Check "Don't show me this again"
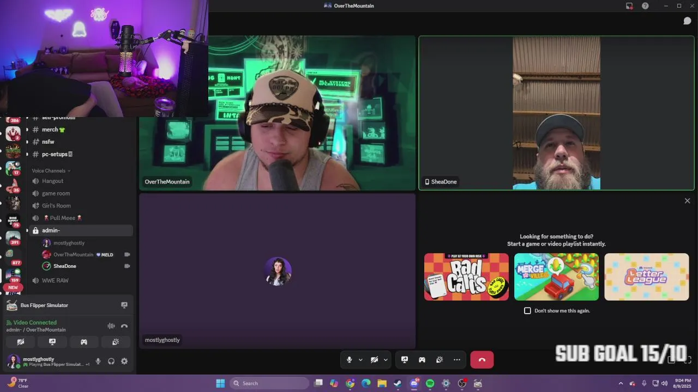 point(527,311)
